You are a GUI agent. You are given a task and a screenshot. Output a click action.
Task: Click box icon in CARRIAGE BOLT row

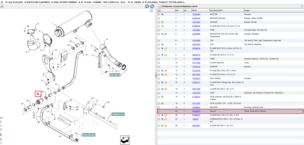[166, 119]
